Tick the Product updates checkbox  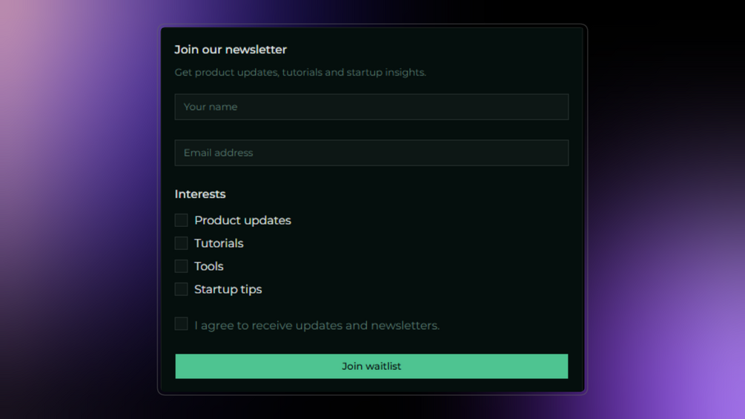[181, 220]
